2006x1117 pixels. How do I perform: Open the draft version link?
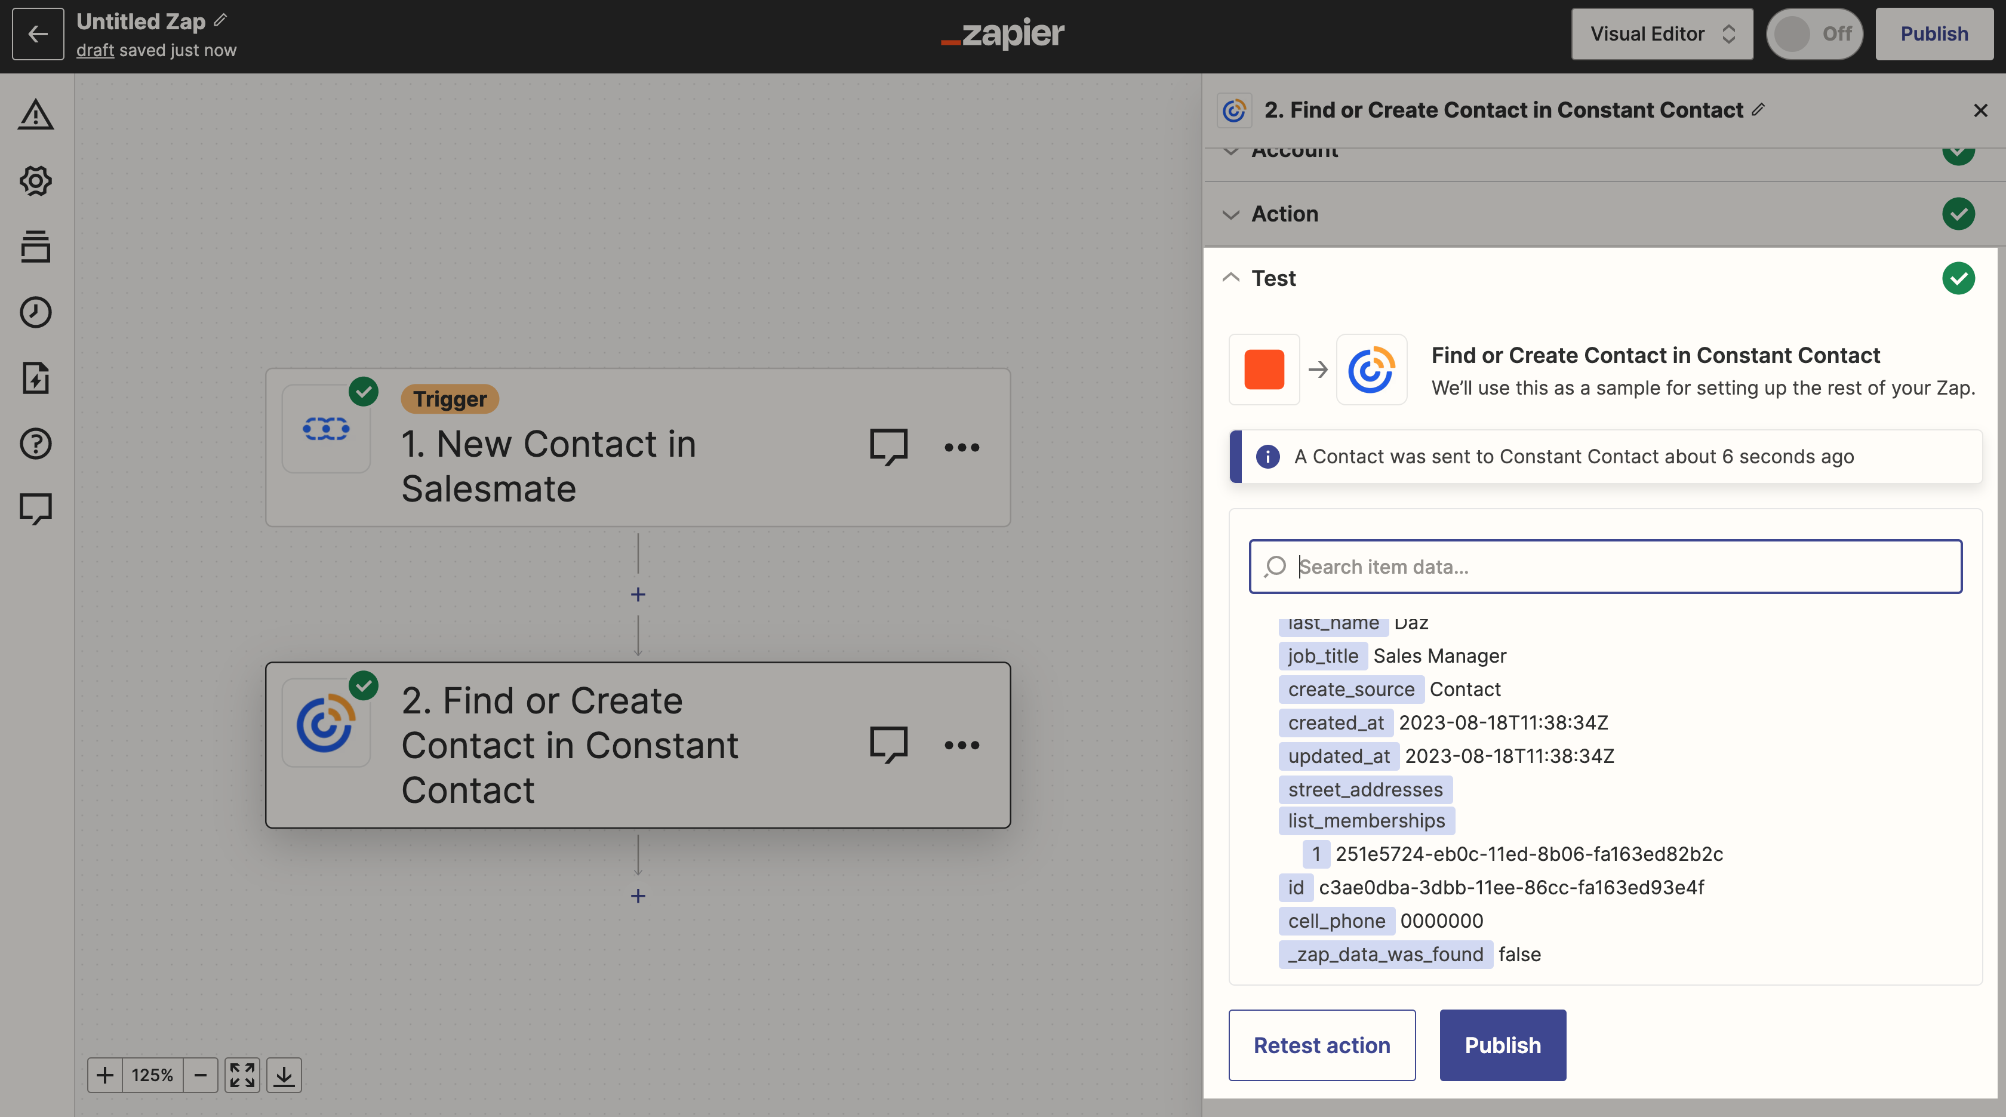pyautogui.click(x=95, y=50)
